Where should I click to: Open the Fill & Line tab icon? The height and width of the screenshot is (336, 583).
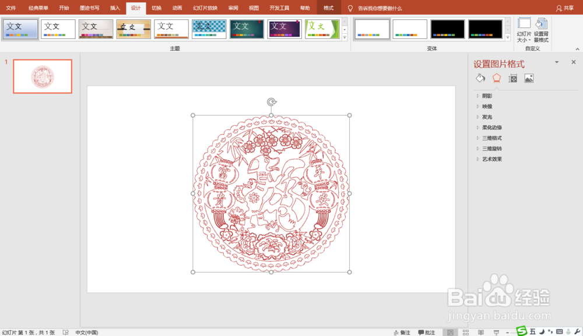tap(480, 78)
